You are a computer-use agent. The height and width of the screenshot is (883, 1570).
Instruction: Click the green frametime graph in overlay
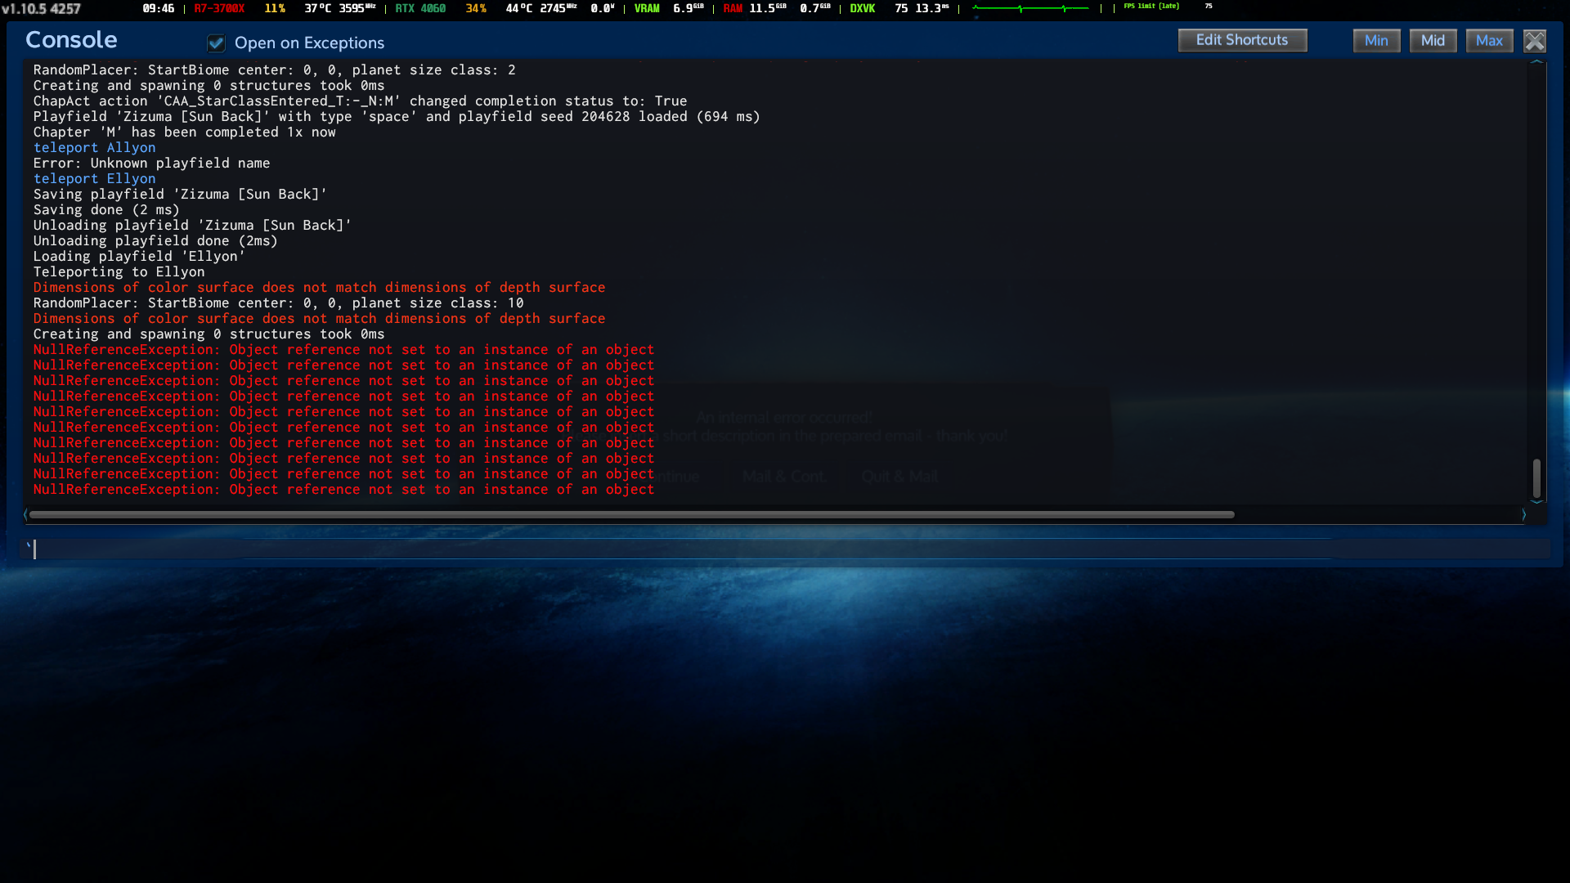click(x=1030, y=8)
